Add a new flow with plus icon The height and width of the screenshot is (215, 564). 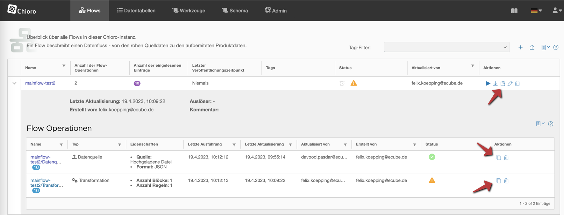[x=520, y=47]
